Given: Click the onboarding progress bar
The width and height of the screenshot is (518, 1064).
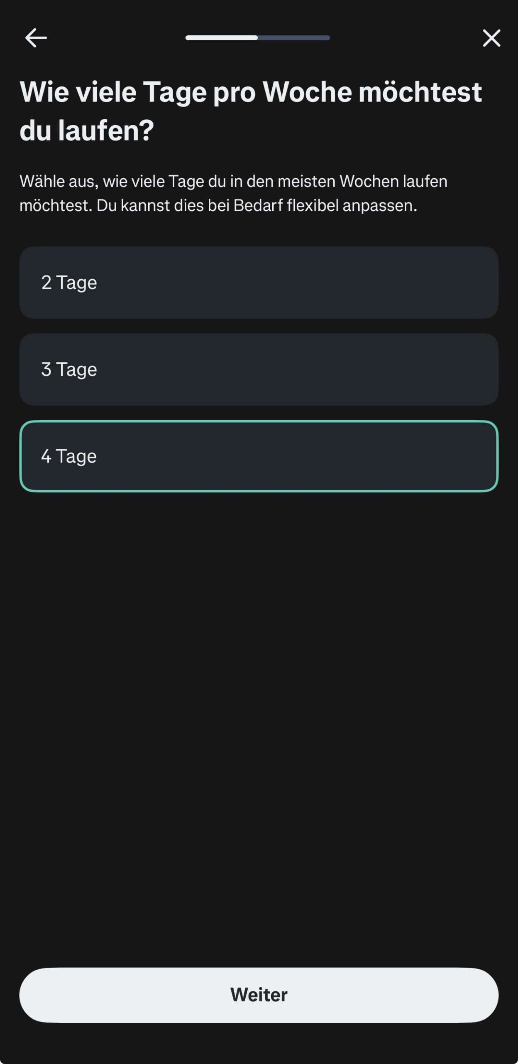Looking at the screenshot, I should (257, 38).
